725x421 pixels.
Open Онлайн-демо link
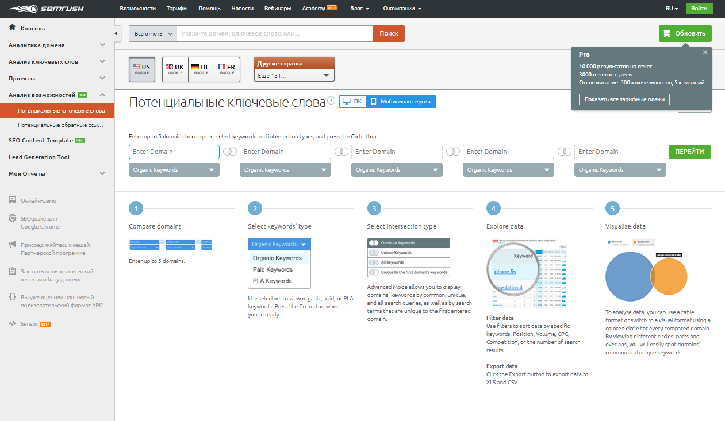(x=39, y=201)
